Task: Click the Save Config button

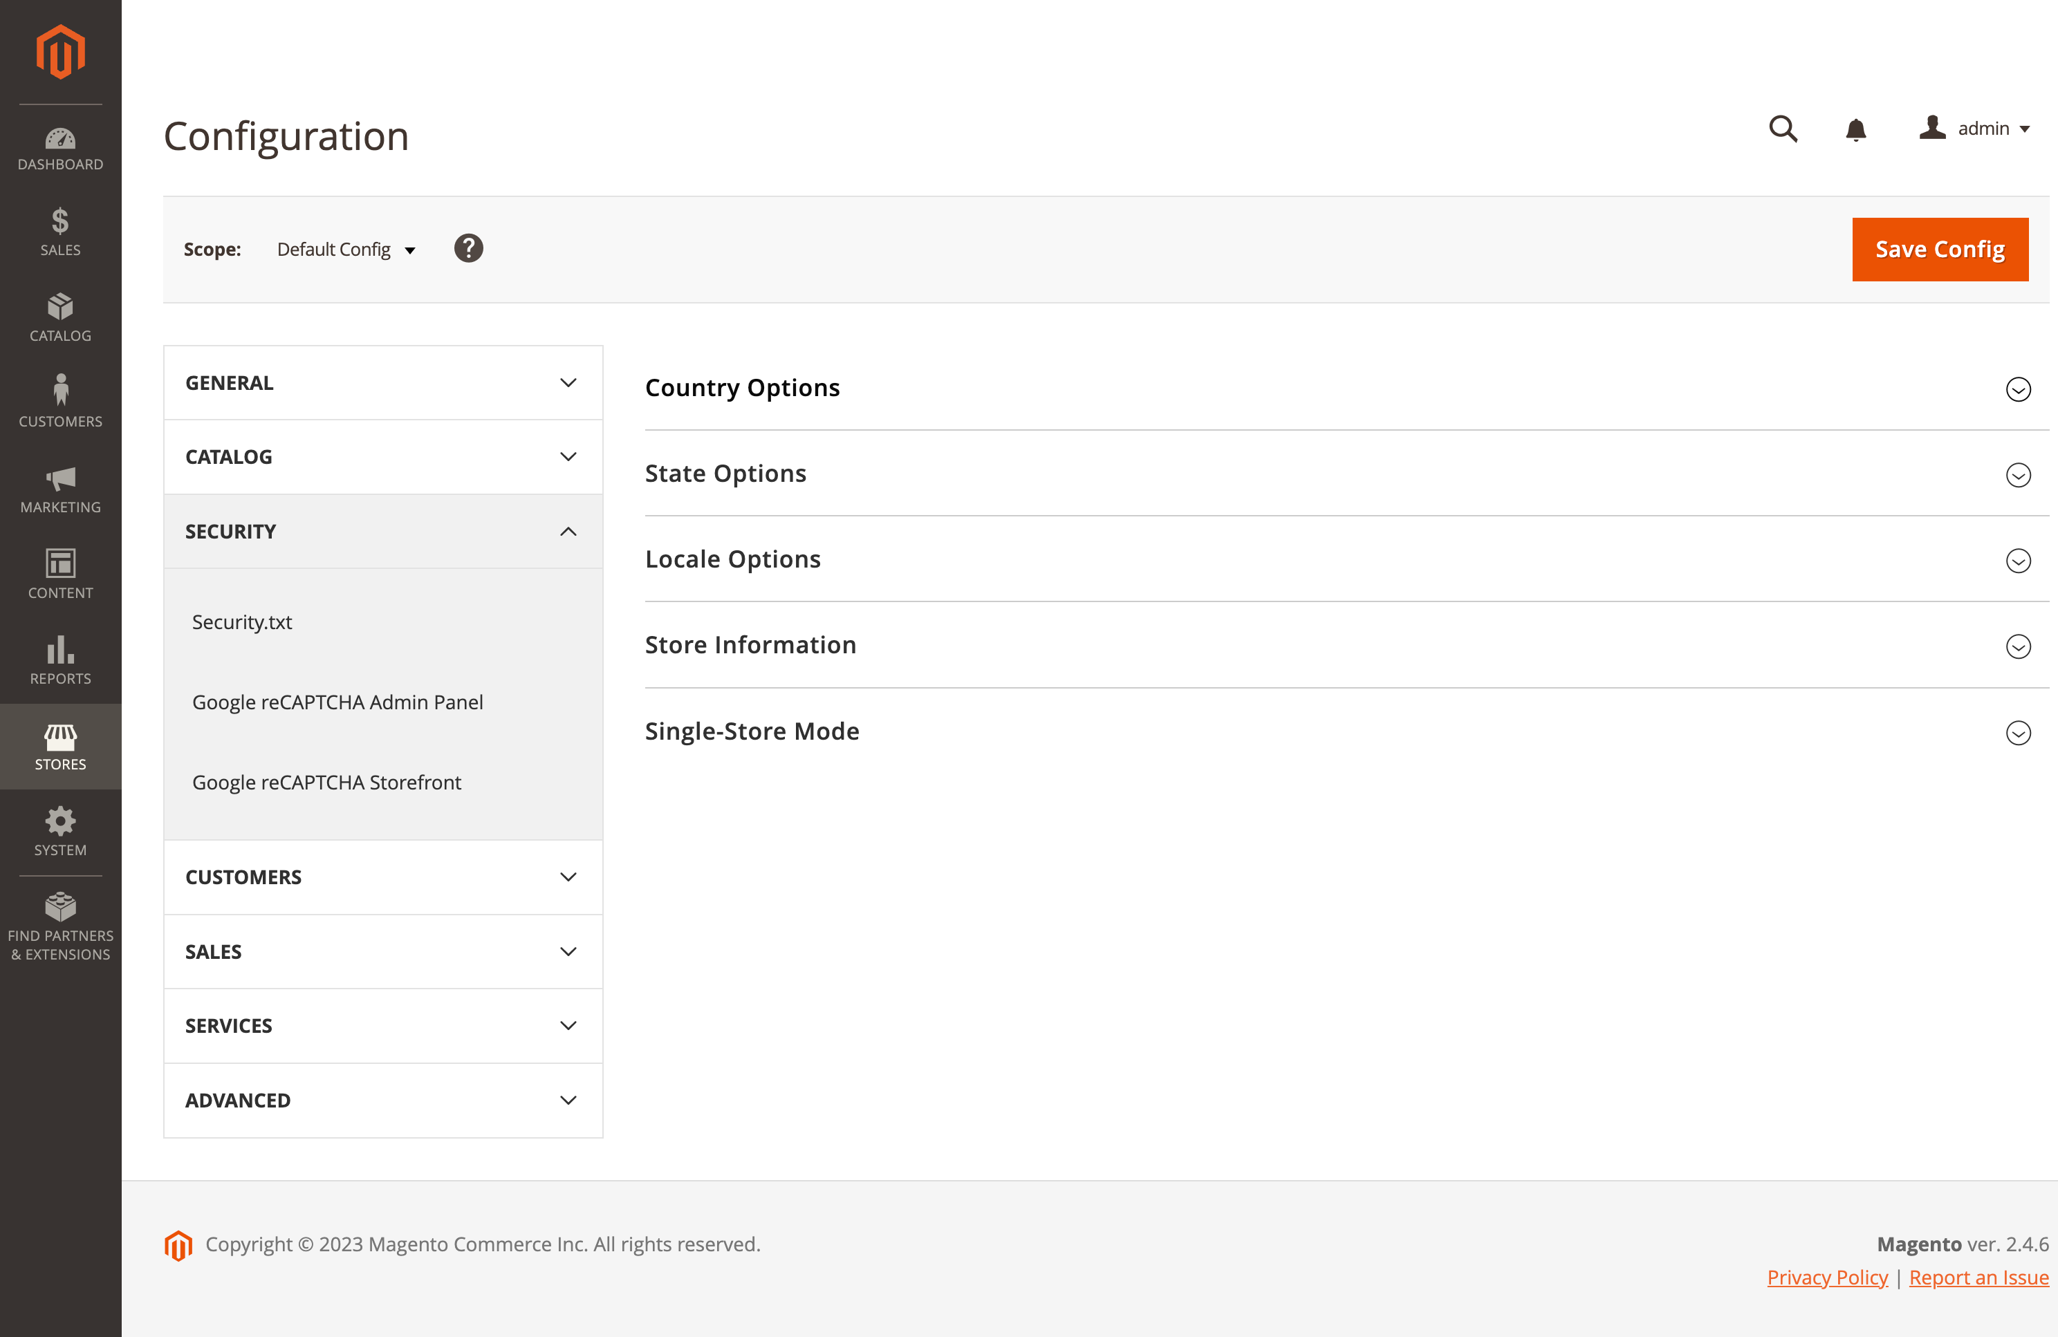Action: click(x=1940, y=249)
